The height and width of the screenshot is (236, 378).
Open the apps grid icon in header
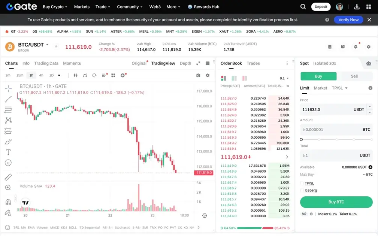click(369, 7)
